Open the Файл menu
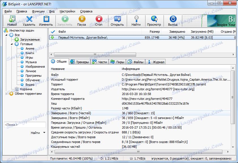The width and height of the screenshot is (238, 163). (8, 11)
